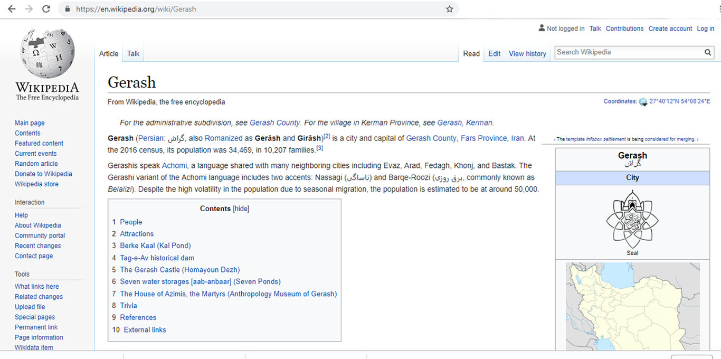Click the Wikipedia globe logo

click(47, 53)
